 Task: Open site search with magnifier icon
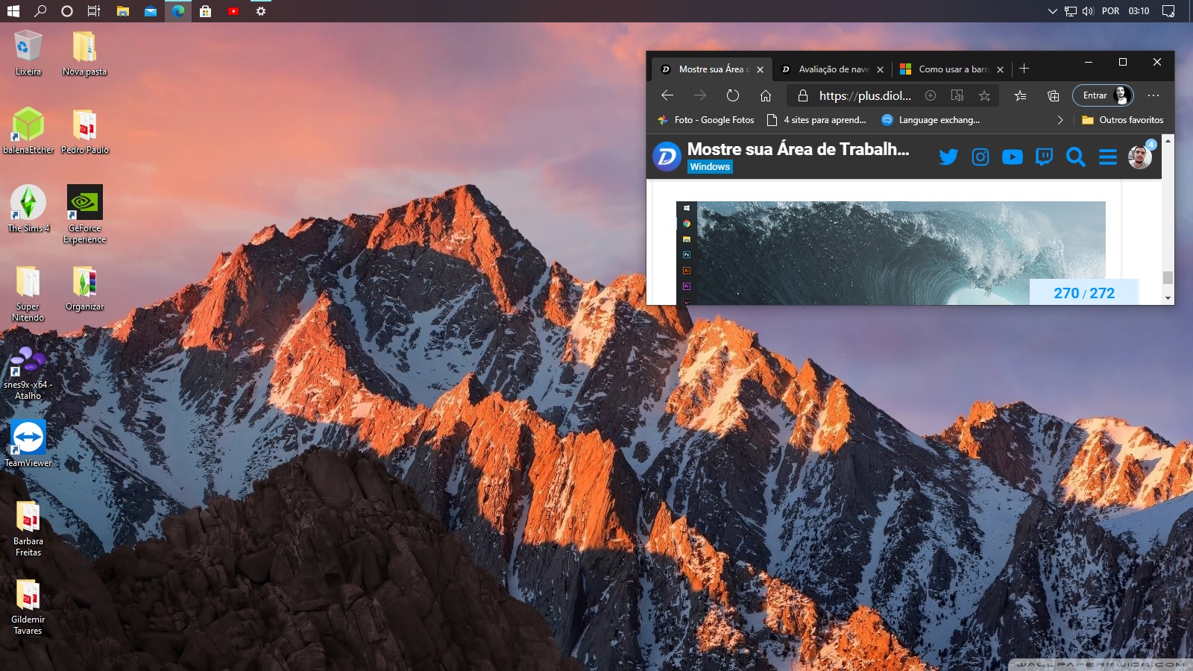click(1075, 157)
